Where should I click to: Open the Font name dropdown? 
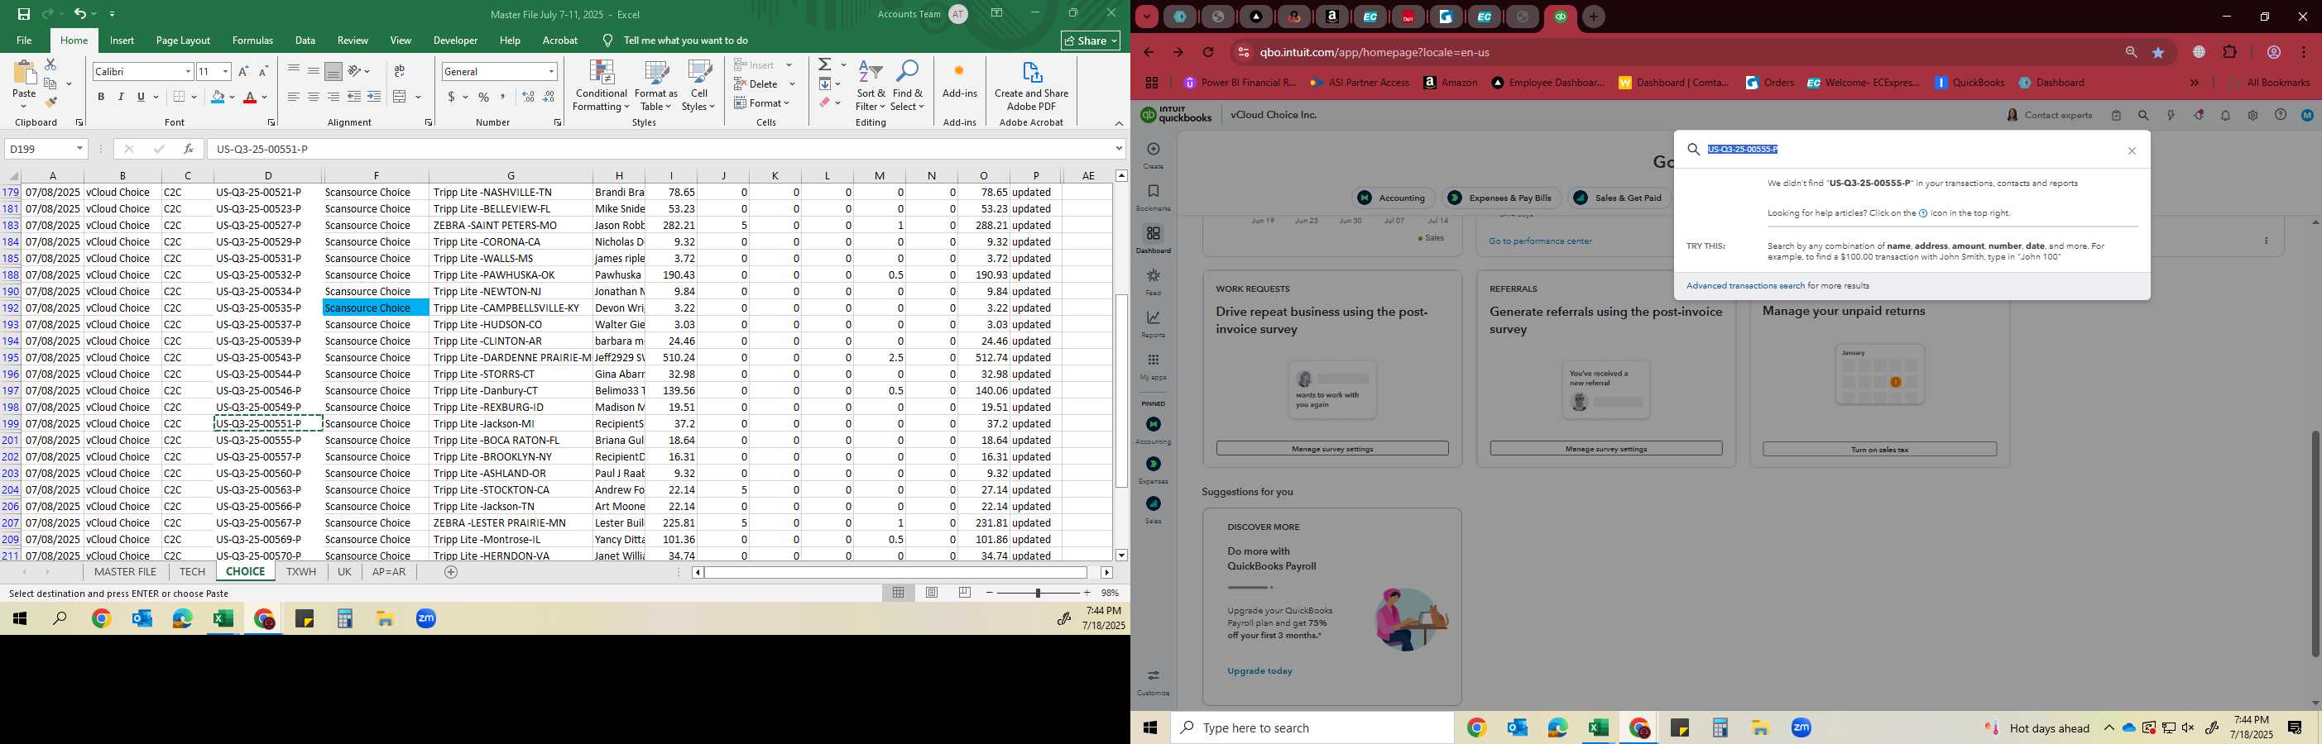pyautogui.click(x=188, y=71)
